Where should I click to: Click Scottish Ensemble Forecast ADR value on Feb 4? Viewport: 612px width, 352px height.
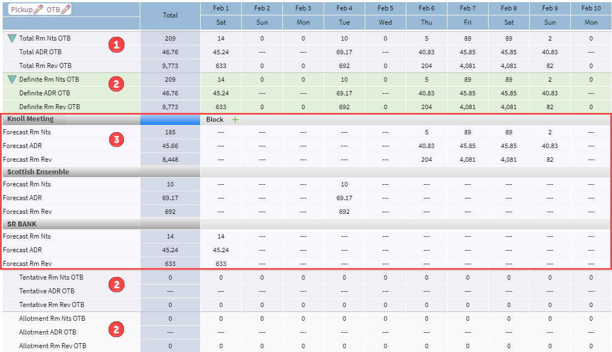(x=344, y=198)
